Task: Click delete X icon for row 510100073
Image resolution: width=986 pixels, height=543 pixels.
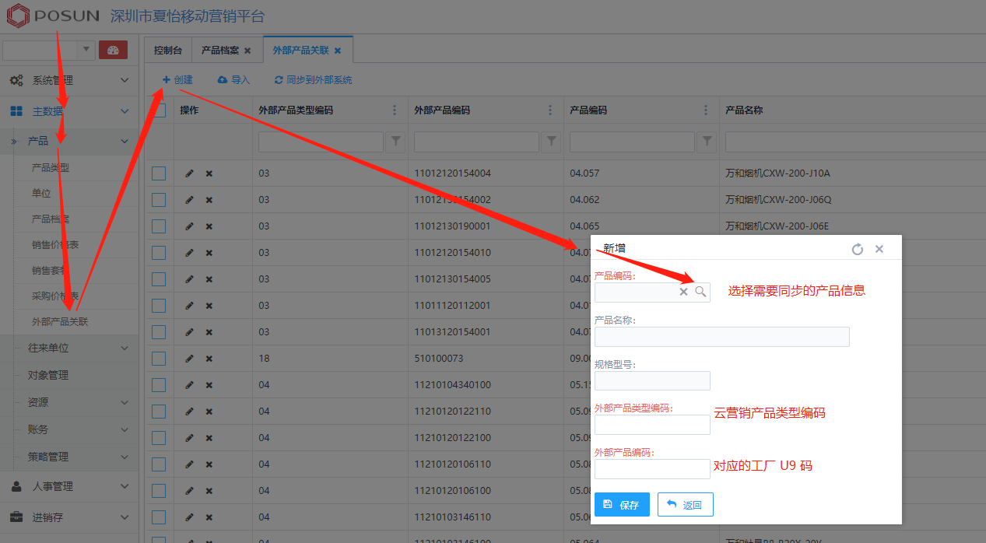Action: (209, 359)
